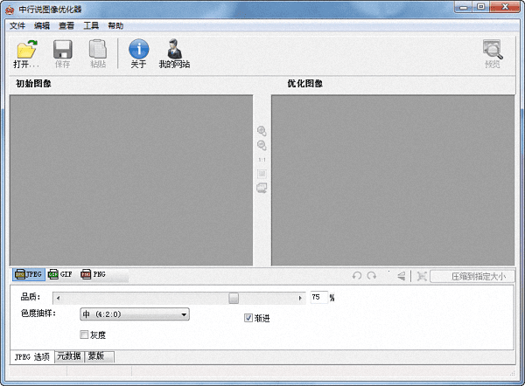Click the 品质 quality slider handle
Image resolution: width=525 pixels, height=386 pixels.
click(234, 298)
